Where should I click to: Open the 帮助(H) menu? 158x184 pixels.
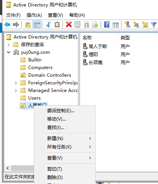pos(77,15)
